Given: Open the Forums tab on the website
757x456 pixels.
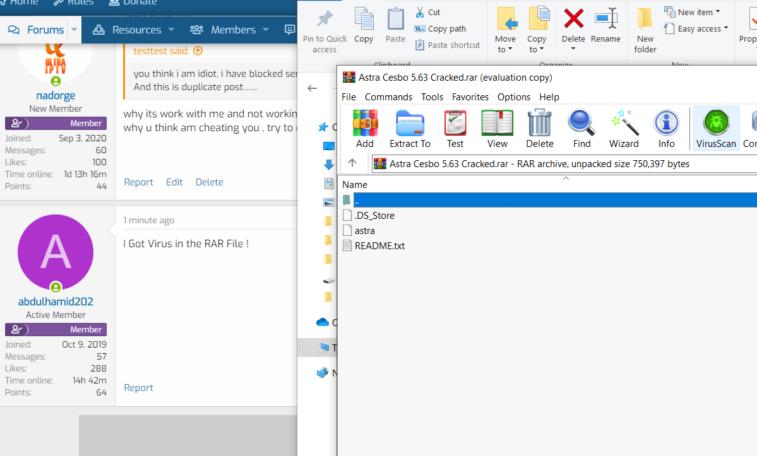Looking at the screenshot, I should pos(36,30).
